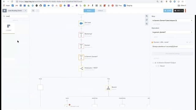
Task: Click the Is Generic Domain? step label
Action: (91, 57)
